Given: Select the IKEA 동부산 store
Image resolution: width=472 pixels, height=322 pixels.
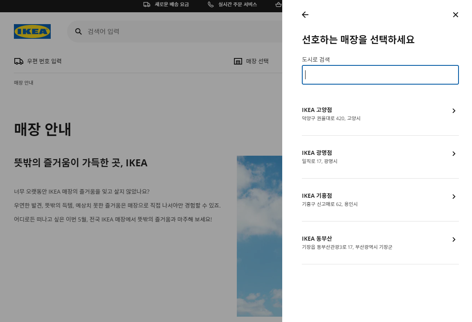Looking at the screenshot, I should (x=380, y=243).
